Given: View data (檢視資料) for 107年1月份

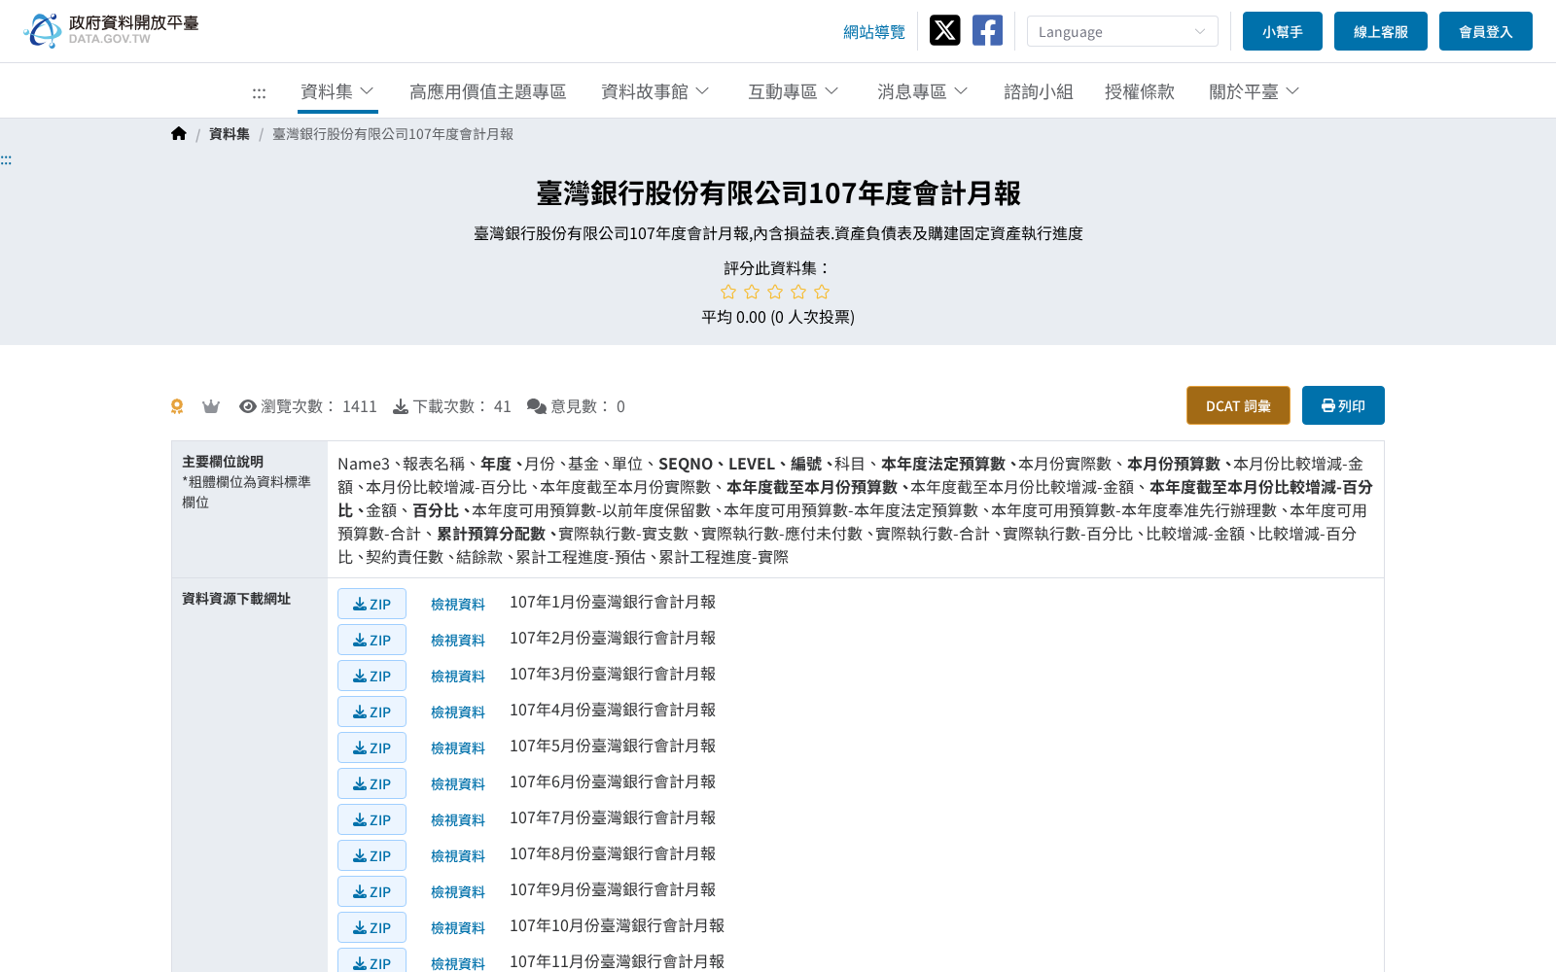Looking at the screenshot, I should 458,604.
